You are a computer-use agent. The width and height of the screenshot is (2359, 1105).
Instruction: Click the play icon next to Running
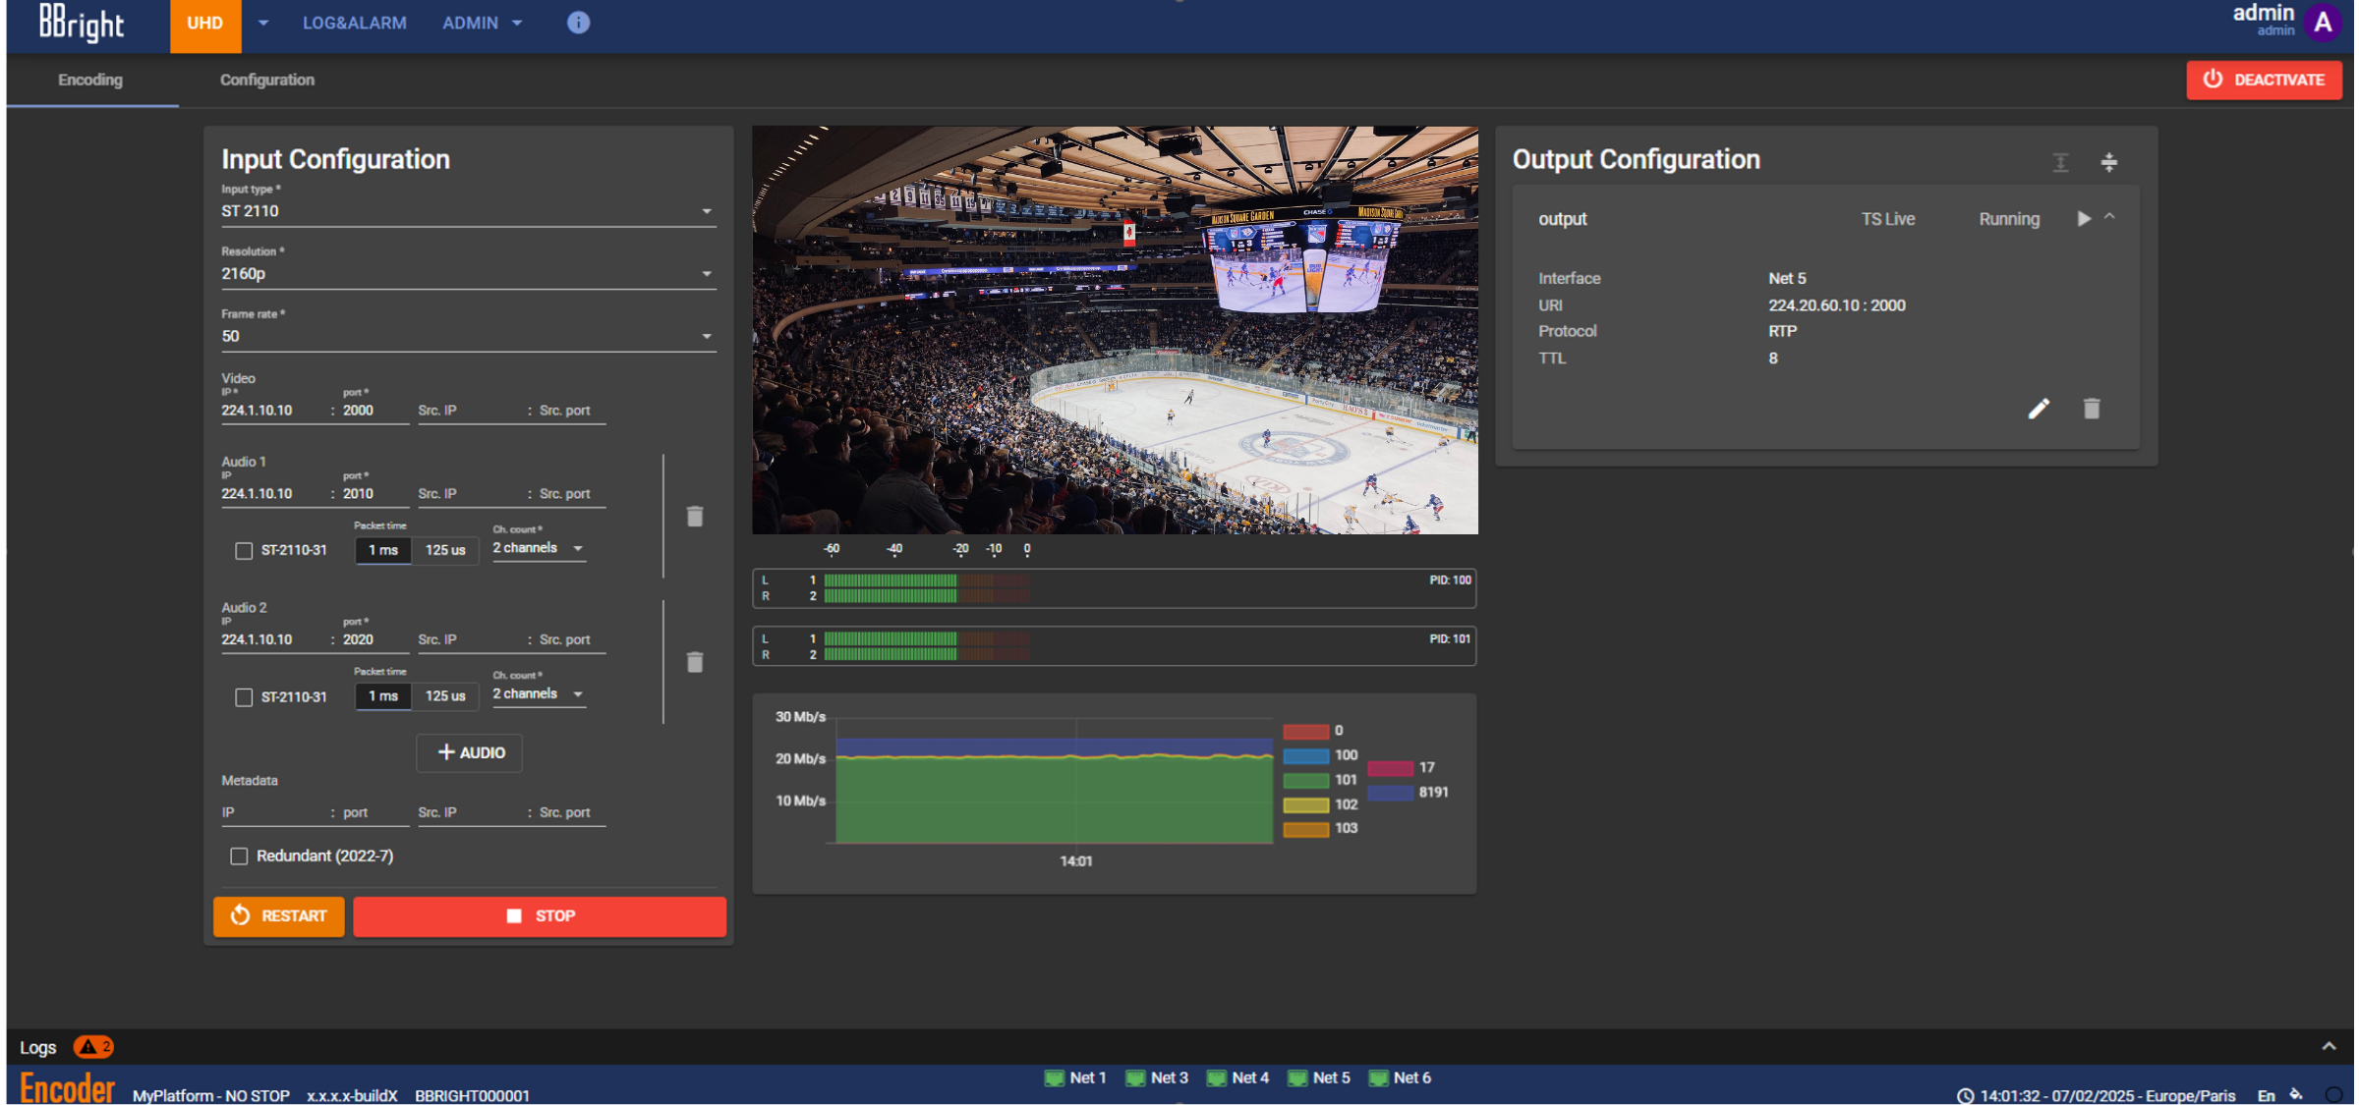click(2083, 219)
